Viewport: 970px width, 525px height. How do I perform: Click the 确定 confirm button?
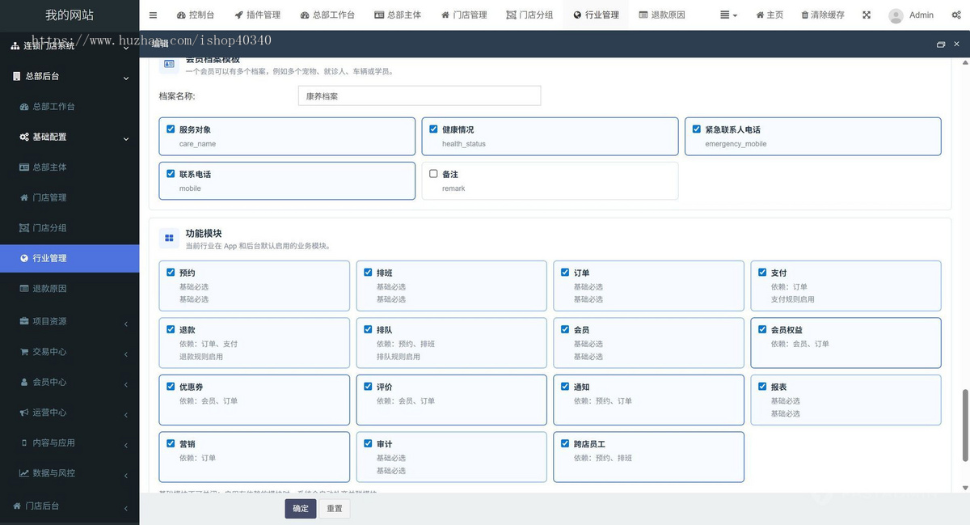click(x=301, y=509)
